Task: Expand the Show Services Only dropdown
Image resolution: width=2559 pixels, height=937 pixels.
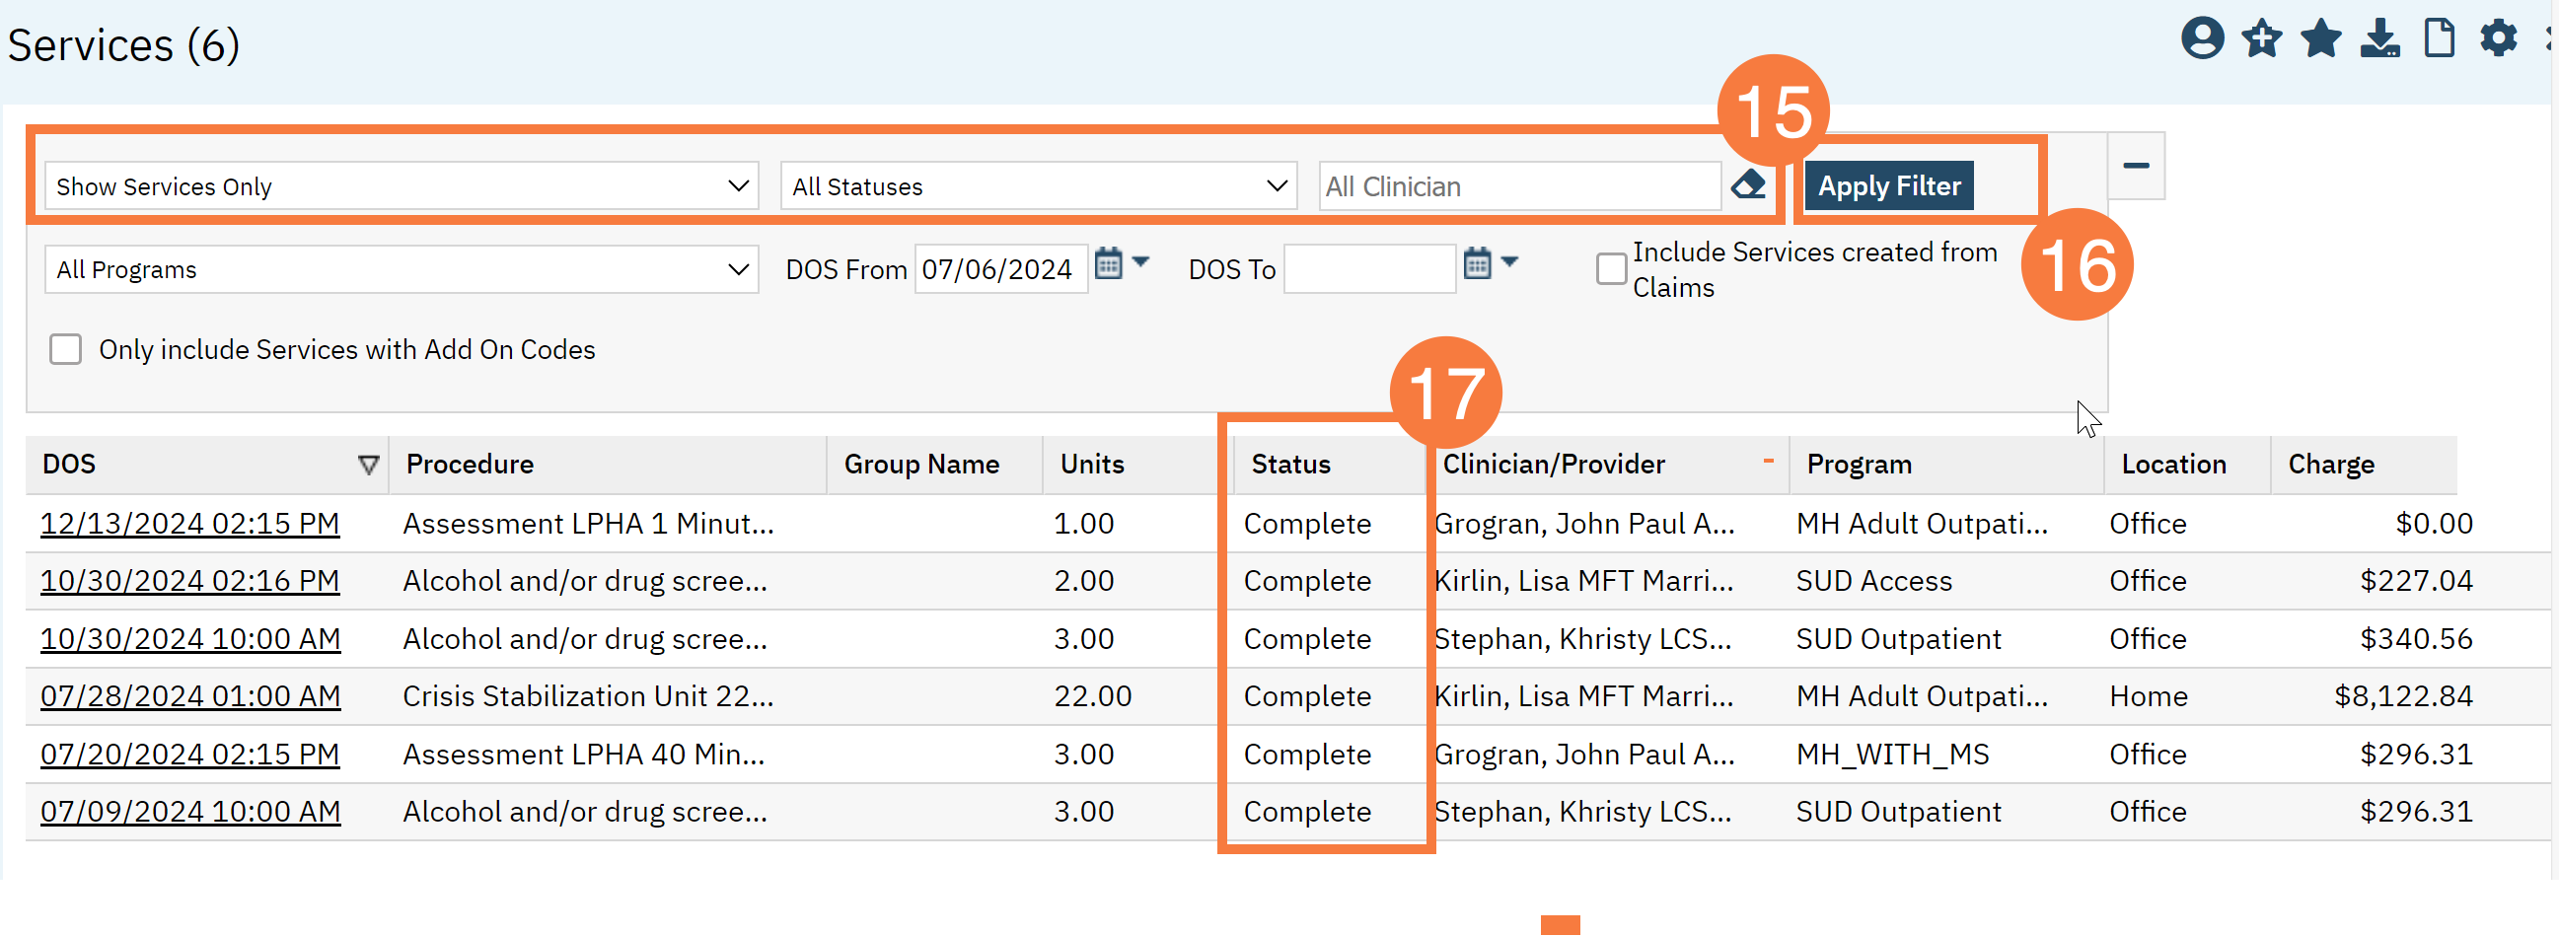Action: 402,186
